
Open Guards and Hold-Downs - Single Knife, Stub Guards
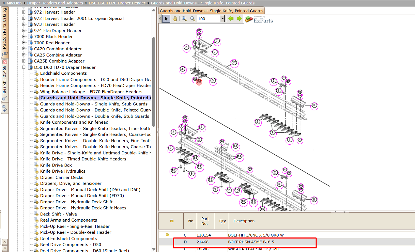click(94, 104)
